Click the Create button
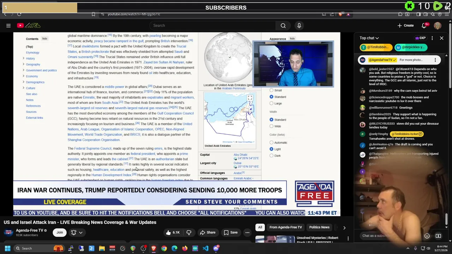452x254 pixels. click(405, 25)
